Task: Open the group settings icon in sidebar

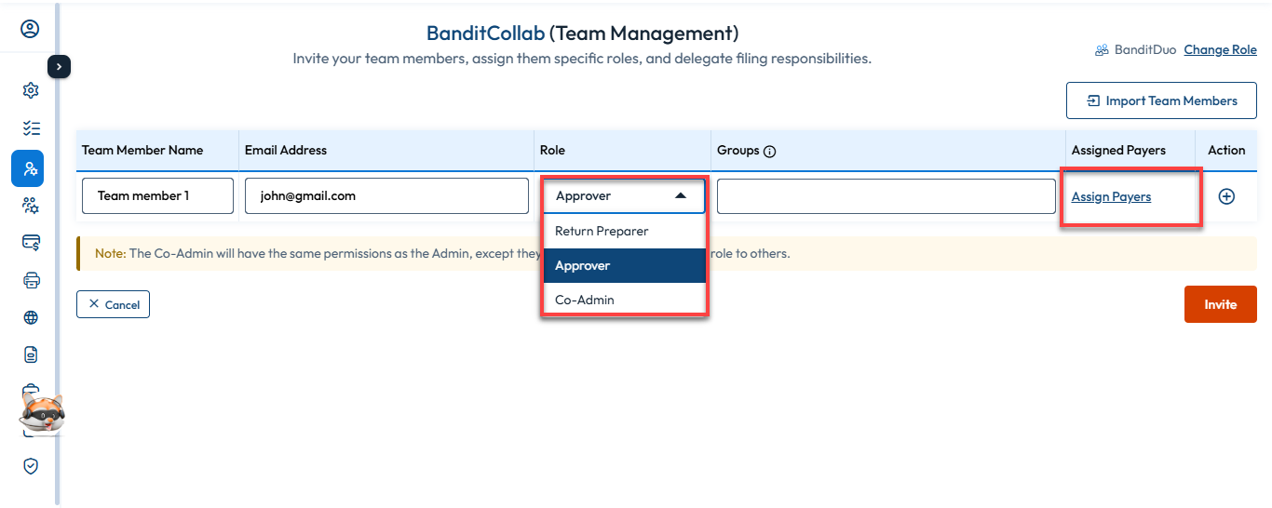Action: click(30, 206)
